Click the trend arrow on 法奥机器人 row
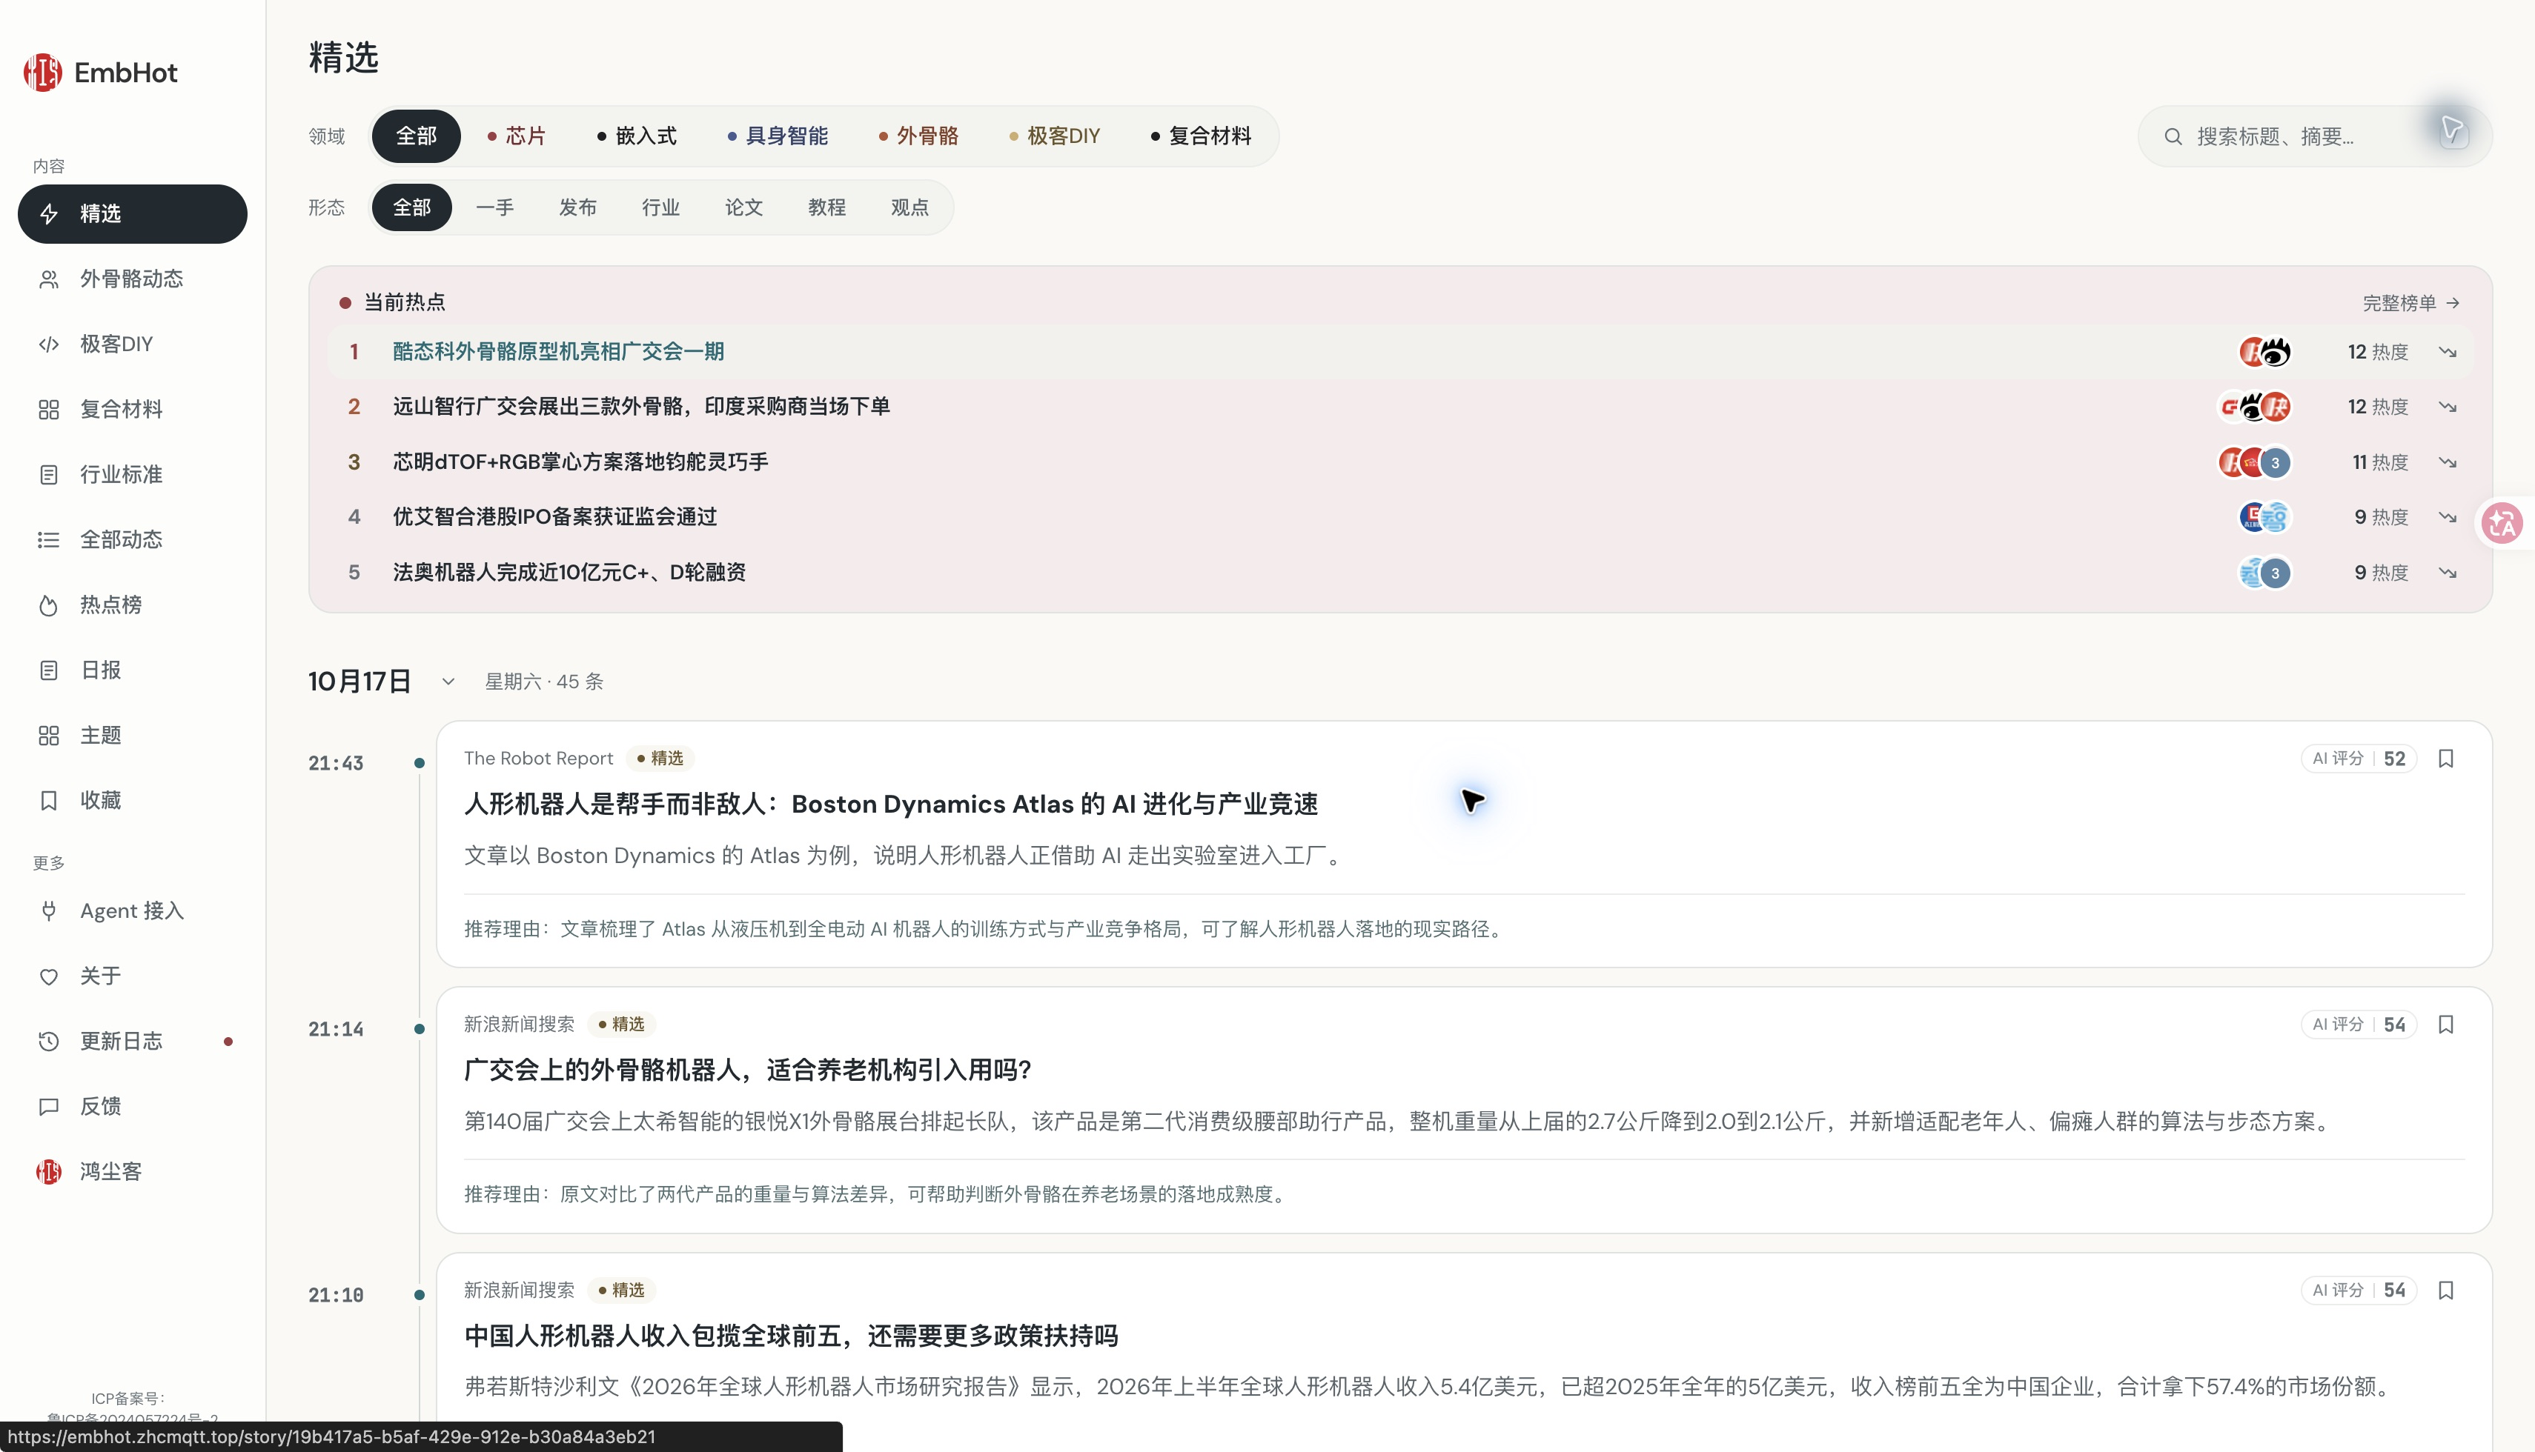 2448,573
